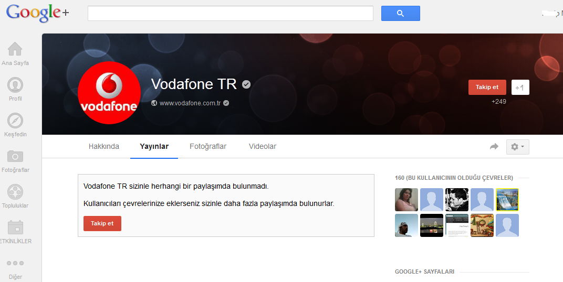Switch to Fotoğraflar tab
Screen dimensions: 563x282
coord(208,146)
